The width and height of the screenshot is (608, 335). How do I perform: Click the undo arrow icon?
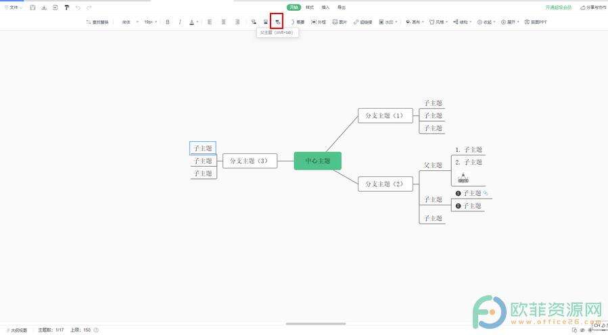tap(78, 7)
